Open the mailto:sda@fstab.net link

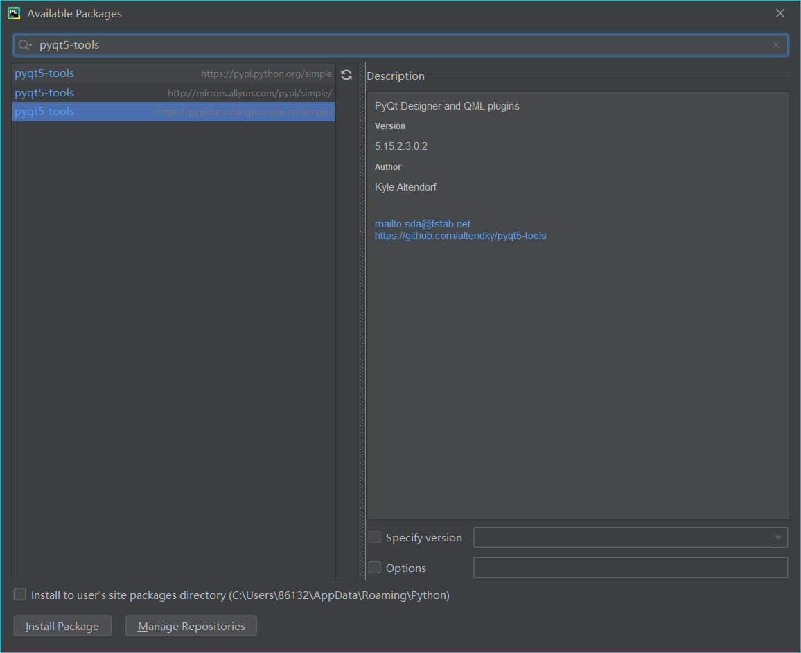[x=423, y=224]
